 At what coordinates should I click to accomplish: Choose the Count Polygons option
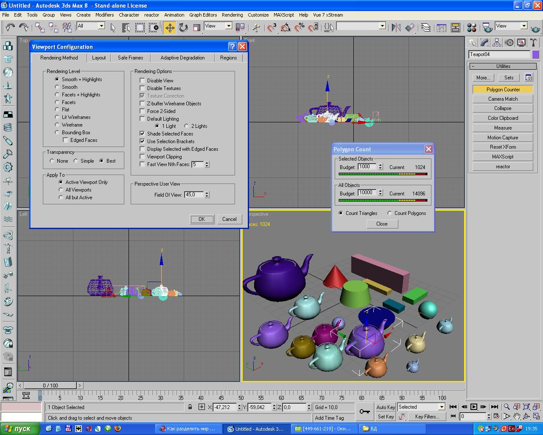389,213
